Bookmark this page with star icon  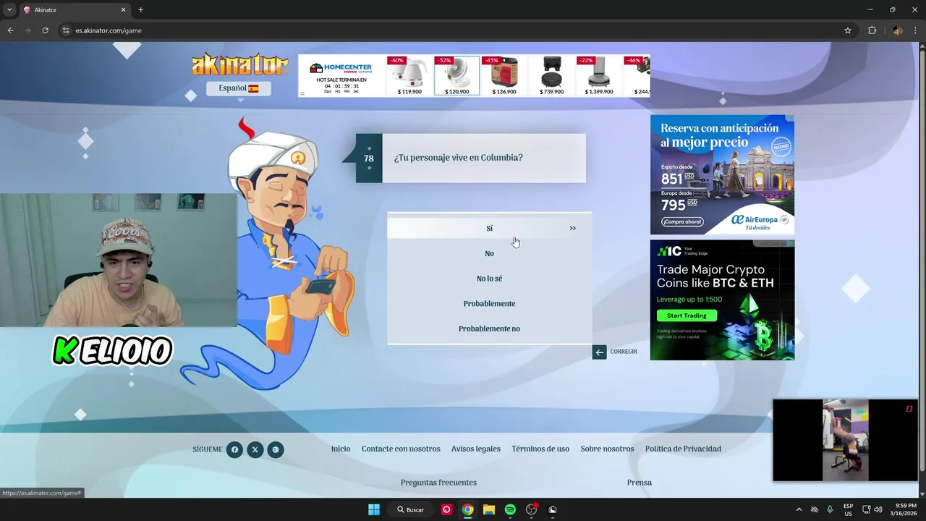tap(848, 30)
